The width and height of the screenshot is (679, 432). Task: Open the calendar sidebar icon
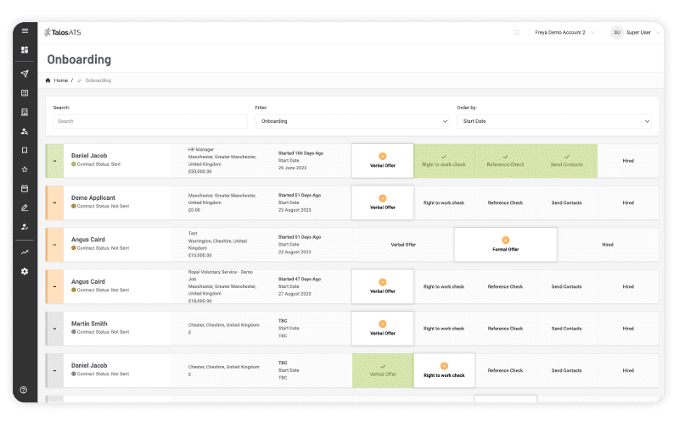click(x=25, y=188)
